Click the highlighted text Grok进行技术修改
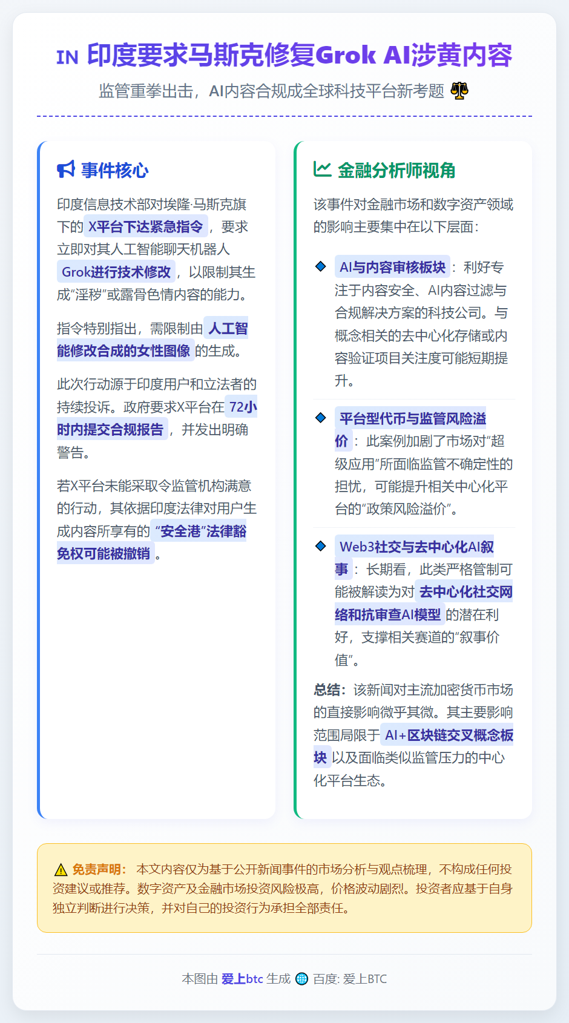This screenshot has height=1023, width=569. 116,272
